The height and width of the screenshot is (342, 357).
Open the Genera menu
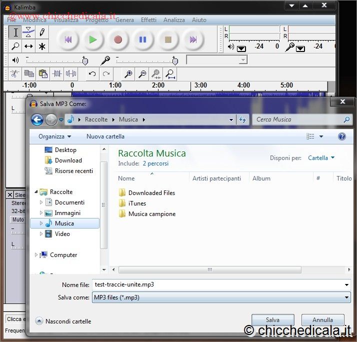[x=124, y=20]
